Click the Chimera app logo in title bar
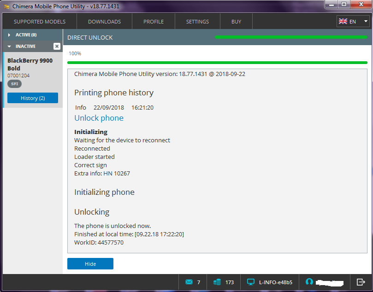 [6, 6]
